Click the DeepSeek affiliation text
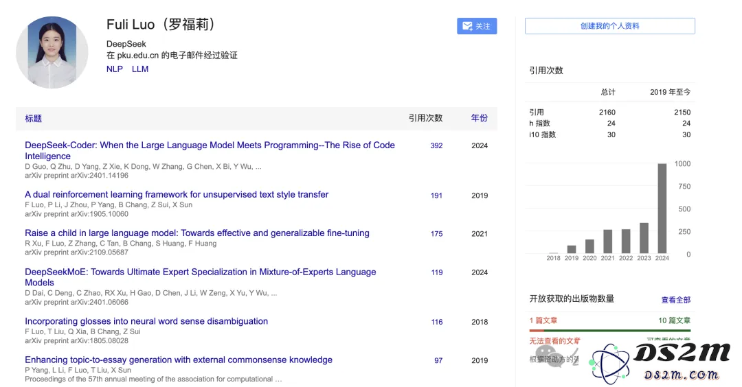Image resolution: width=742 pixels, height=387 pixels. (126, 44)
